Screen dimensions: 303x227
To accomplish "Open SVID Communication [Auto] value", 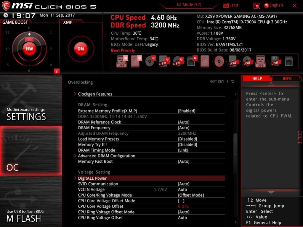I will click(x=184, y=184).
